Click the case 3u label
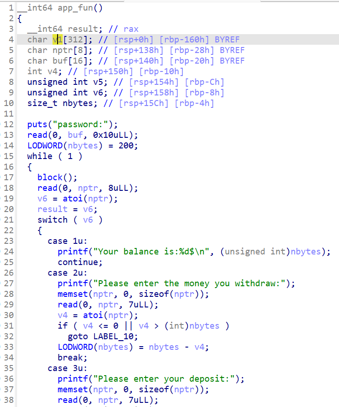339x407 pixels. (67, 368)
